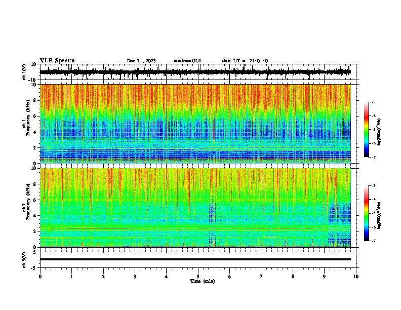Click inside the ch.2 spectrogram panel
The width and height of the screenshot is (401, 310).
(195, 208)
